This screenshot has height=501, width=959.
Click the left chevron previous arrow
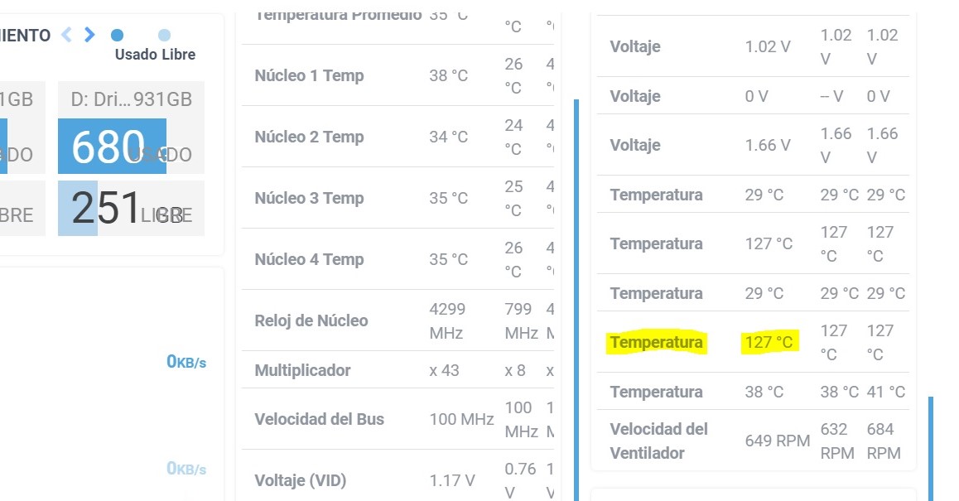67,35
